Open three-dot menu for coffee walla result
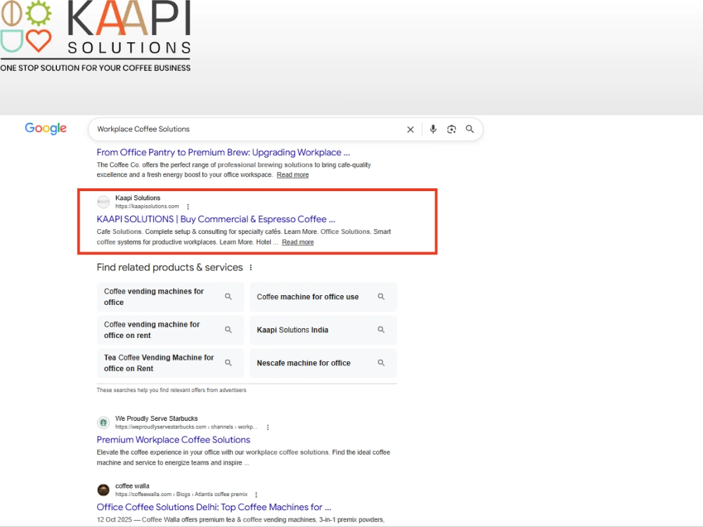703x527 pixels. [256, 495]
